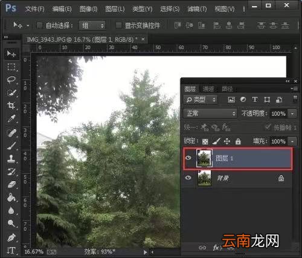Select the Rectangular Marquee tool
This screenshot has width=302, height=258.
click(11, 67)
